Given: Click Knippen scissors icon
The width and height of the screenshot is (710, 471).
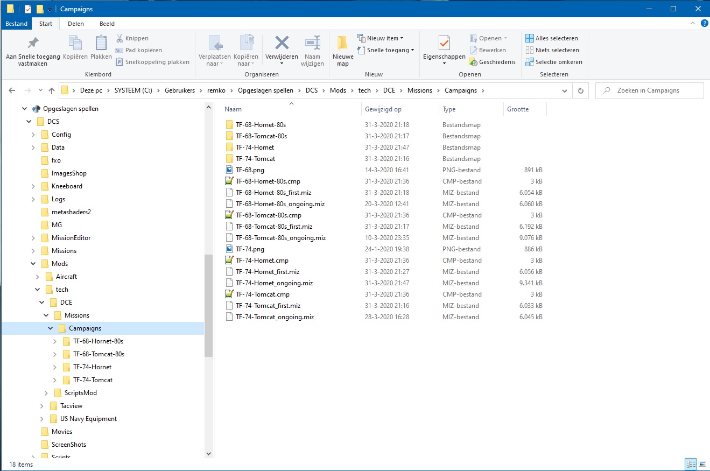Looking at the screenshot, I should pos(119,38).
